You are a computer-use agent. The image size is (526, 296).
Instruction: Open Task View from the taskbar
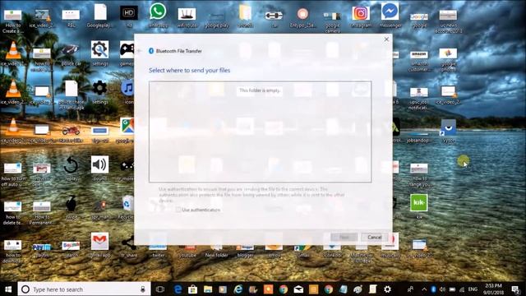coord(160,289)
